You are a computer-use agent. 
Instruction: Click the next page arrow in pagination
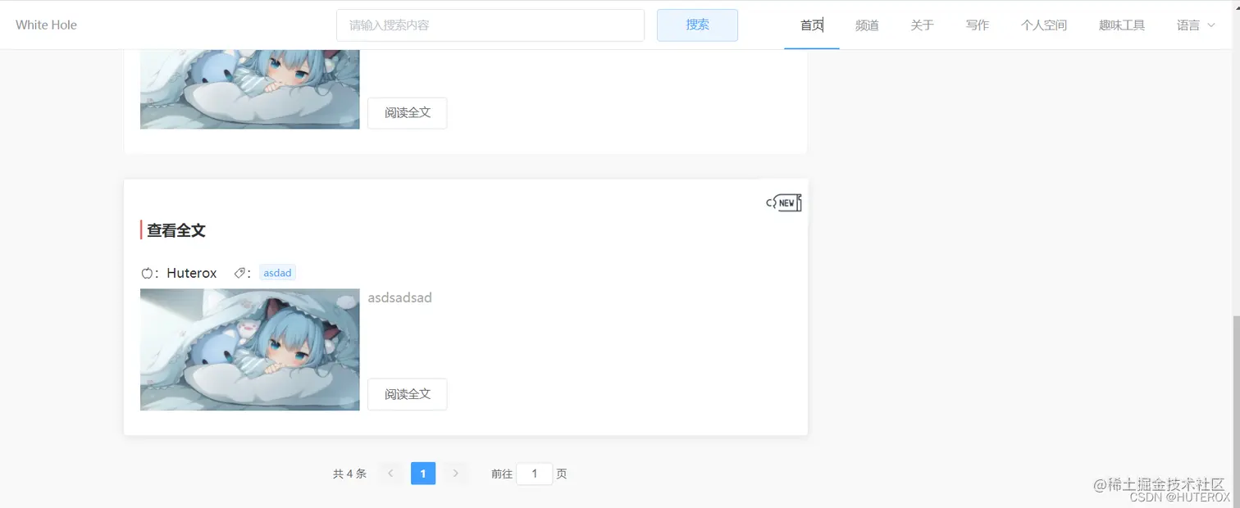click(x=456, y=473)
